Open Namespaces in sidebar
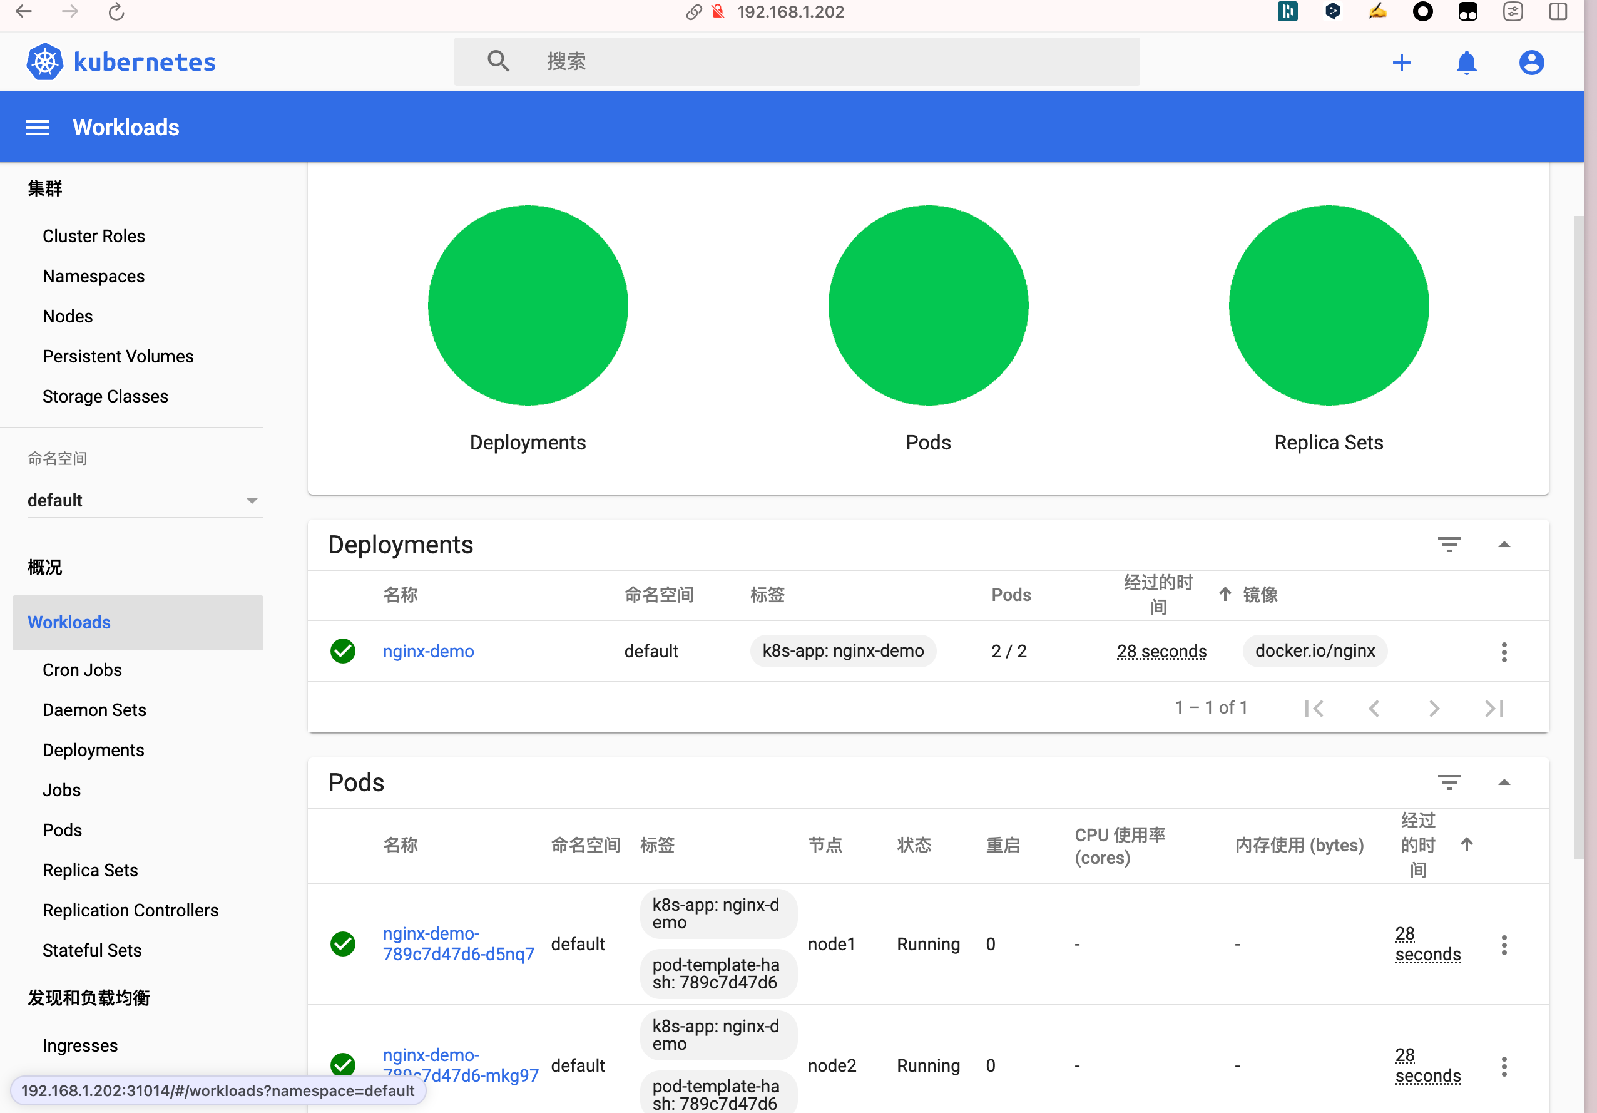This screenshot has height=1113, width=1597. point(94,276)
